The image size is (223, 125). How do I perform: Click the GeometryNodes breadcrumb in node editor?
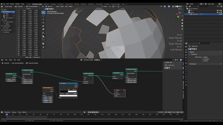click(19, 63)
